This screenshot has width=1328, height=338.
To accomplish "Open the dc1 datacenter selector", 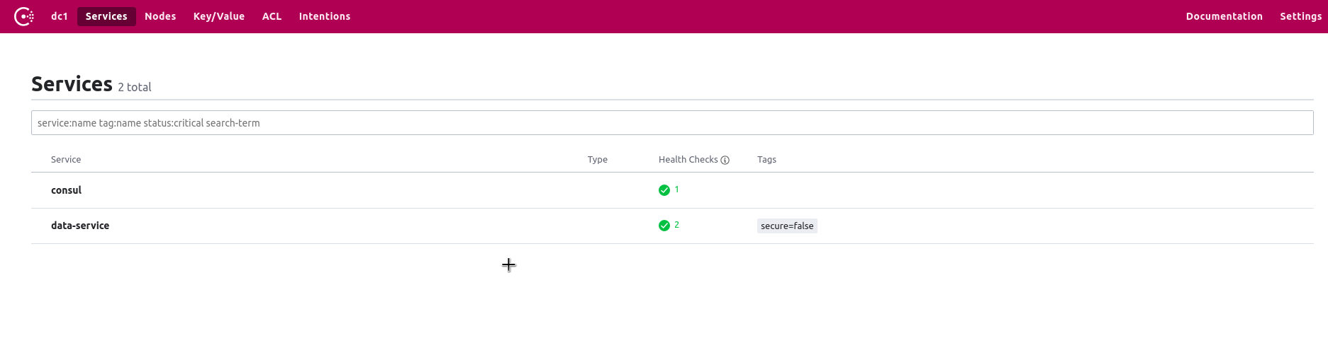I will pyautogui.click(x=60, y=16).
